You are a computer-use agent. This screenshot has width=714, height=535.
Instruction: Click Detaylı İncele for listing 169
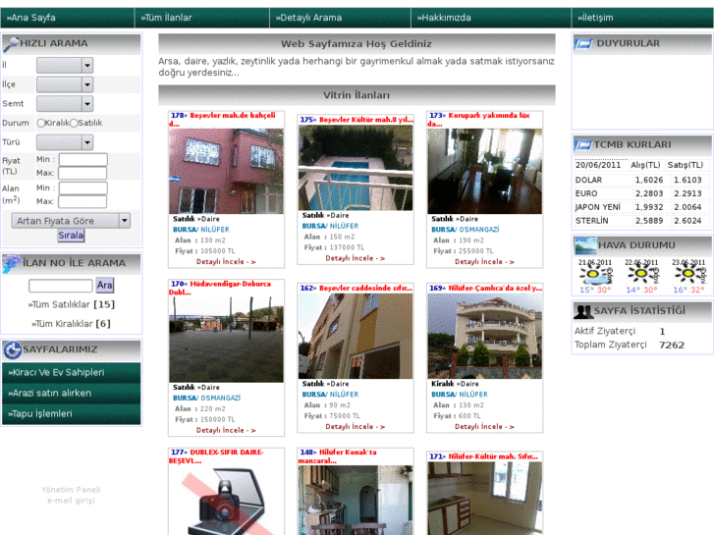pyautogui.click(x=484, y=427)
